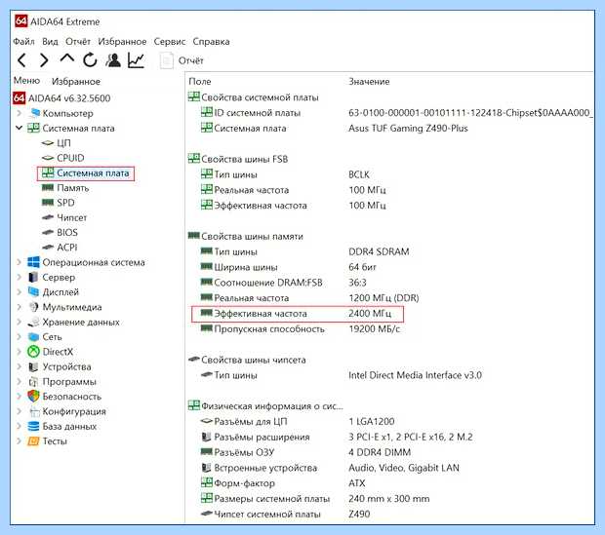Select the Соотношение DRAM:FSB row
The height and width of the screenshot is (535, 605).
[284, 283]
